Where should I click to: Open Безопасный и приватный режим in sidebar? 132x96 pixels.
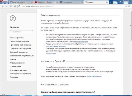tap(22, 57)
